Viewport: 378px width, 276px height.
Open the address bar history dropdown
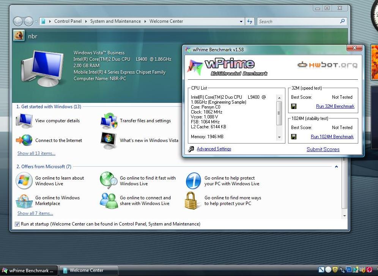pos(241,22)
